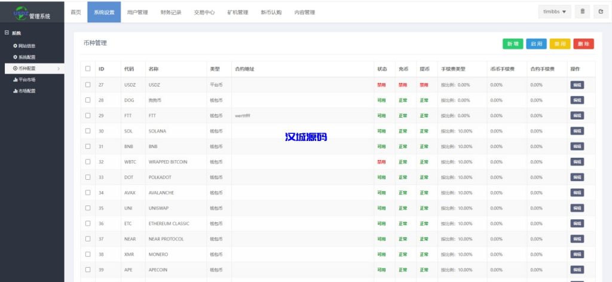612x282 pixels.
Task: Click red 禁用 status in WBTC row
Action: pyautogui.click(x=381, y=162)
